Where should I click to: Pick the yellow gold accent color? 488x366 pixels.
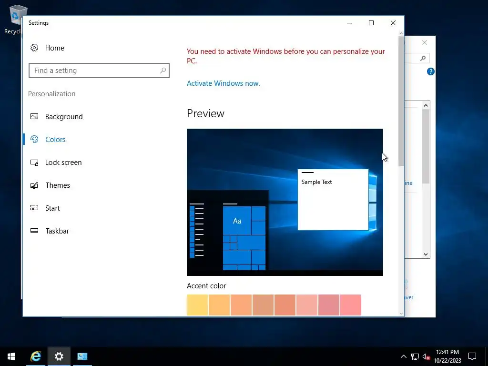coord(197,305)
